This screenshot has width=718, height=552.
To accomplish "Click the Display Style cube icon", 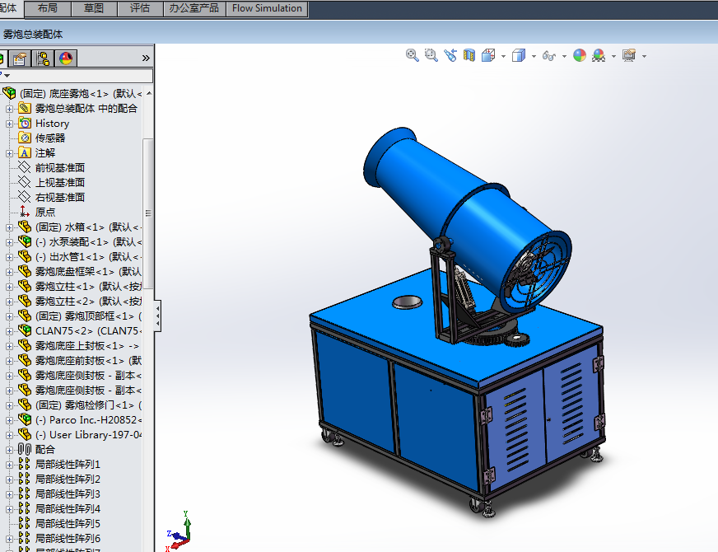I will click(519, 55).
